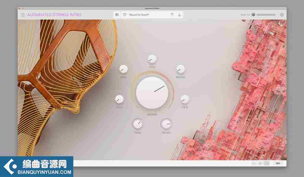Click the Beautiful Swell preset name
Screen dimensions: 304x177
(139, 15)
